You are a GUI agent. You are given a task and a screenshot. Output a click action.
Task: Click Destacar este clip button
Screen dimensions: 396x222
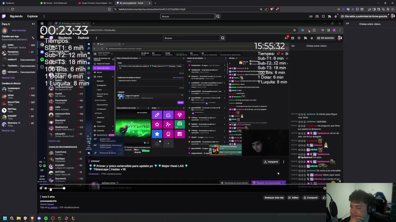[274, 198]
